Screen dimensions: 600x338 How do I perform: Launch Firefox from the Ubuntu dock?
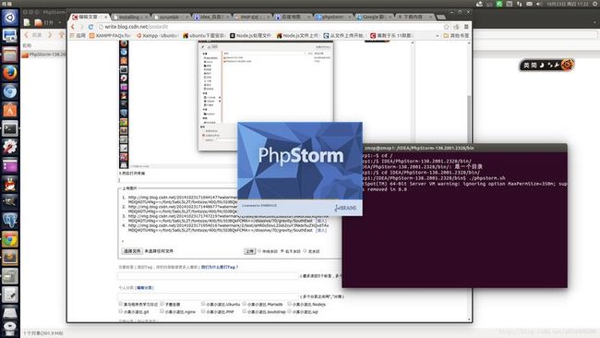[9, 73]
